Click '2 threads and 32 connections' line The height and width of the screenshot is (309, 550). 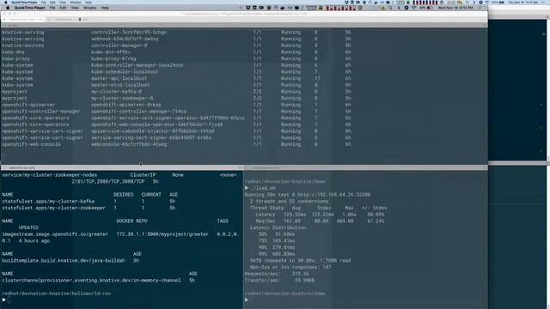click(x=289, y=202)
